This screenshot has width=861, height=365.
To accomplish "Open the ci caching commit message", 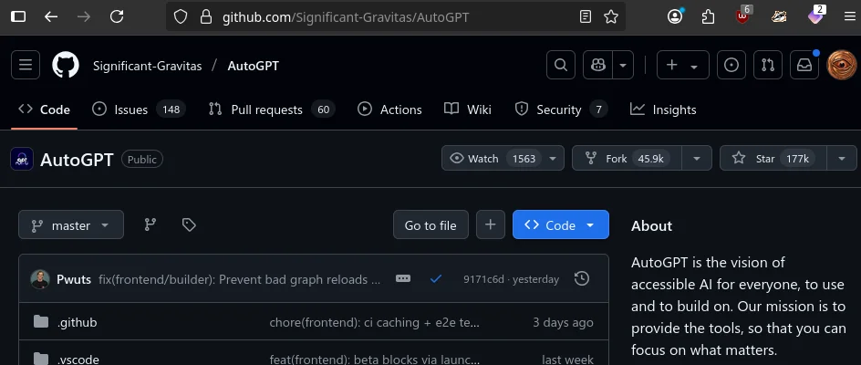I will [375, 322].
